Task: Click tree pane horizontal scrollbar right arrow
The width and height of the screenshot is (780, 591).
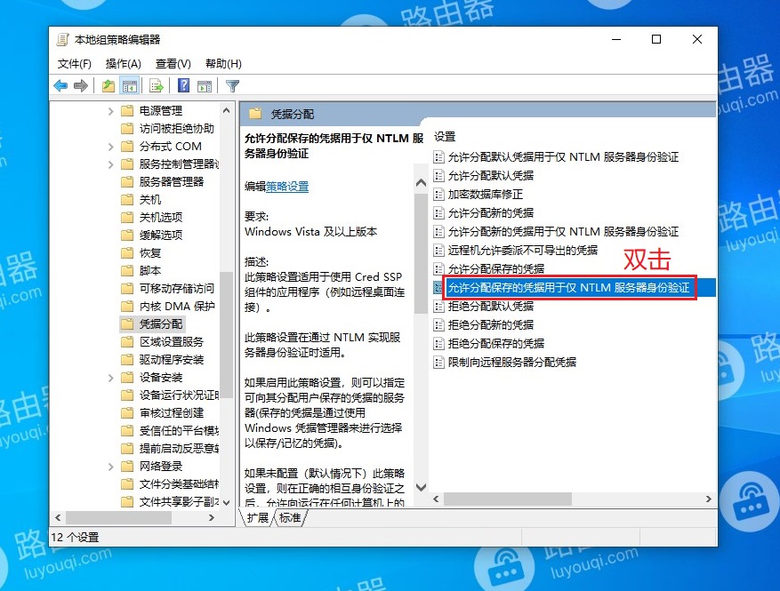Action: coord(212,517)
